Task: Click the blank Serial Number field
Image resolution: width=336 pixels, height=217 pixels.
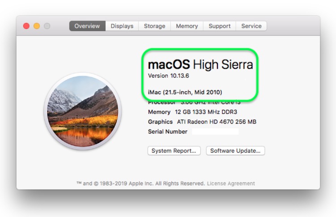Action: click(215, 131)
